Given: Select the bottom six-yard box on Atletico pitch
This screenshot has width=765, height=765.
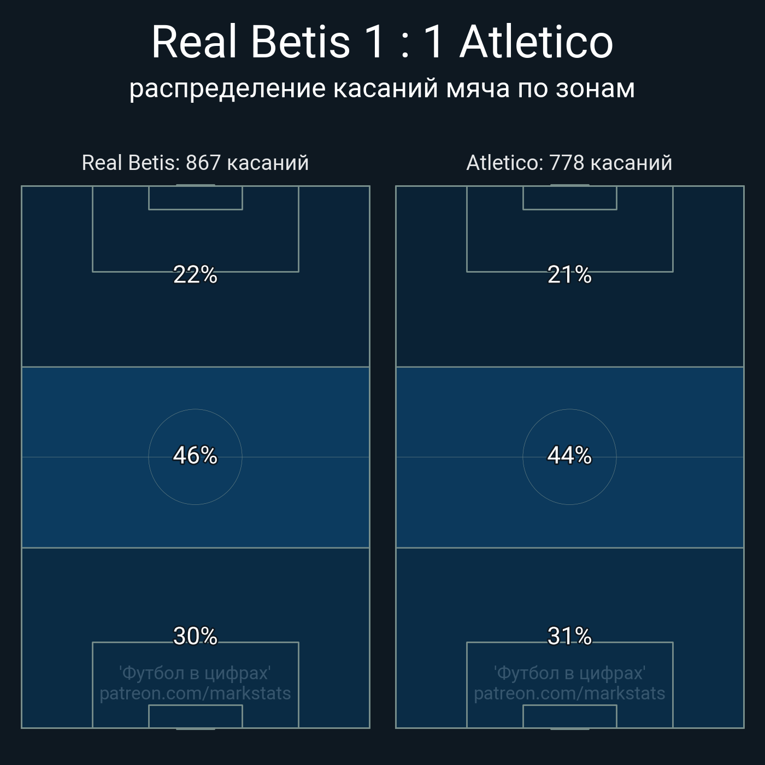Looking at the screenshot, I should (x=569, y=716).
